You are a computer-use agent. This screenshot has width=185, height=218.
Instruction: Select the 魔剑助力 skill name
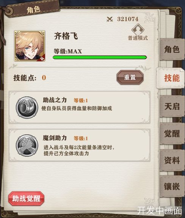tap(55, 138)
